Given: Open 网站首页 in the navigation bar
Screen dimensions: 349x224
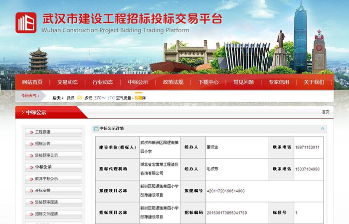Looking at the screenshot, I should (31, 82).
